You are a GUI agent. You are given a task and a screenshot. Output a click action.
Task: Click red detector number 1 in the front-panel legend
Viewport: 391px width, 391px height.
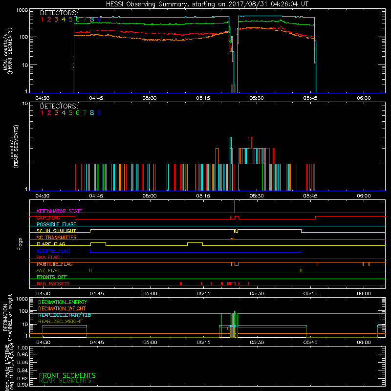tap(42, 20)
